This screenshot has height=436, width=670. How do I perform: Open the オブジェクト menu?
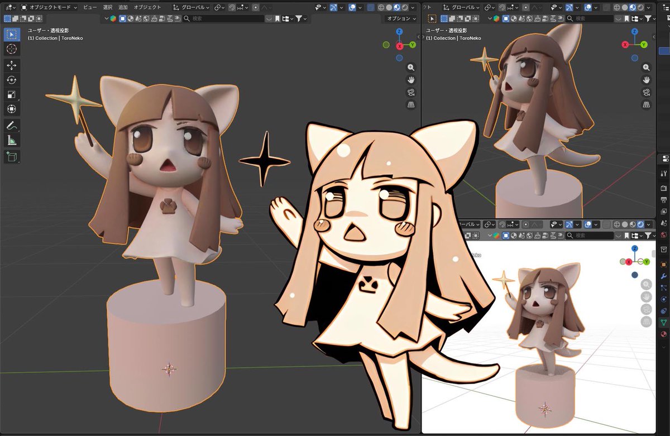pos(147,8)
